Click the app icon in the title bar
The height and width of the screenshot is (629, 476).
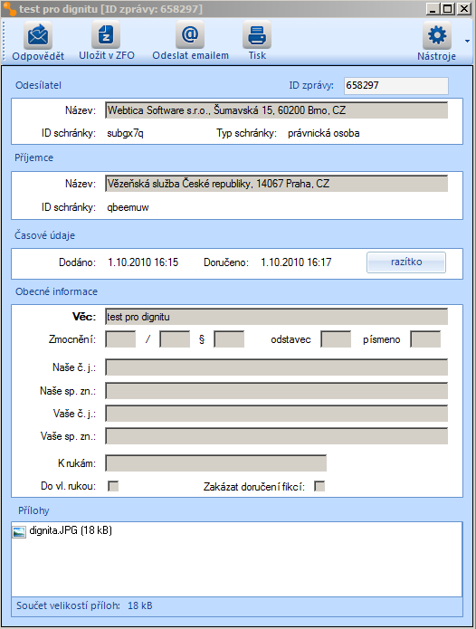pos(10,8)
